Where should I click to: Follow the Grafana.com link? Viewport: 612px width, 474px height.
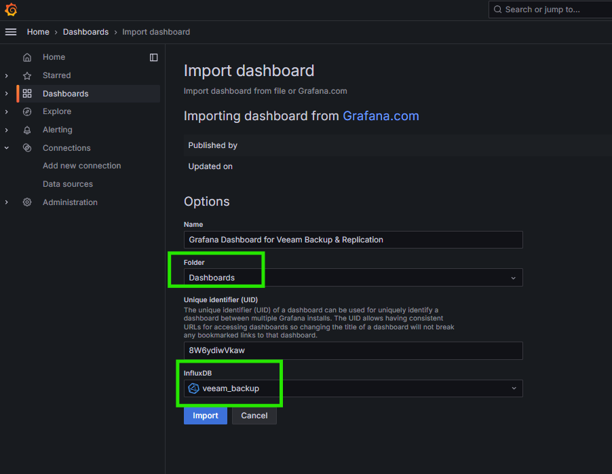tap(381, 116)
